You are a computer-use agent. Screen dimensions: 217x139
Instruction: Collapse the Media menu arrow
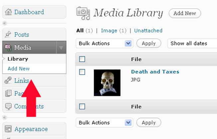[61, 48]
